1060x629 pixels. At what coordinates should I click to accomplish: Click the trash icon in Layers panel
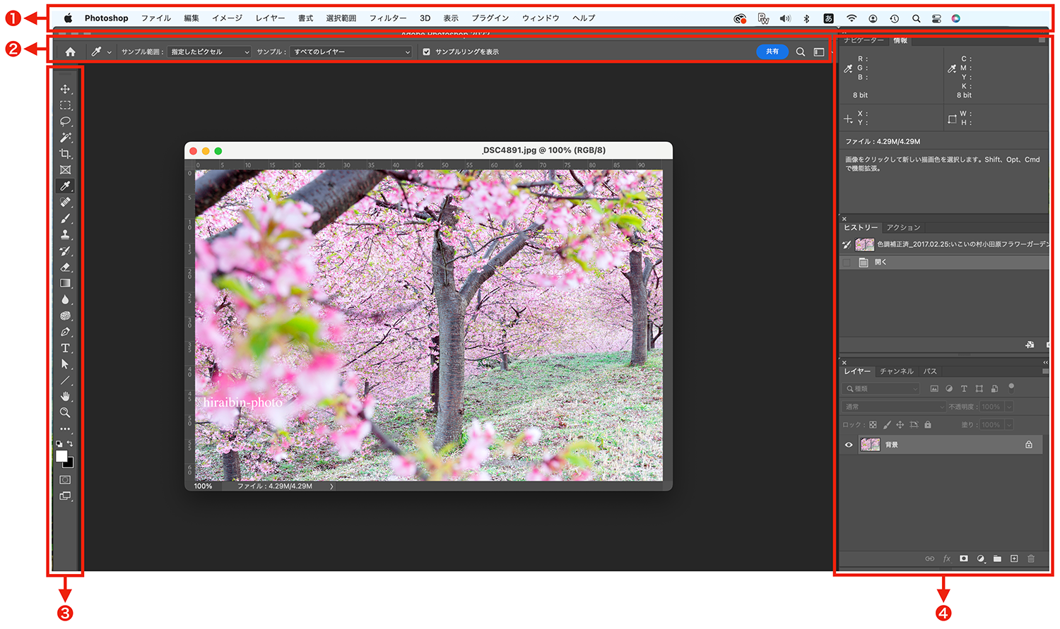tap(1031, 558)
